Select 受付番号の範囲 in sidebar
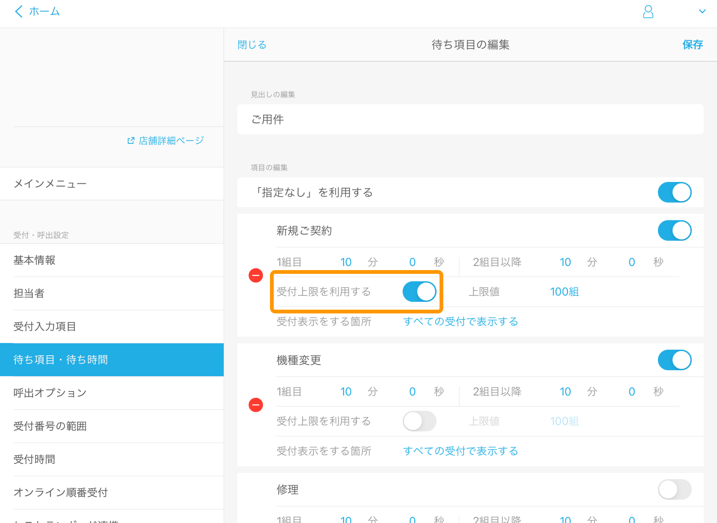 tap(112, 426)
